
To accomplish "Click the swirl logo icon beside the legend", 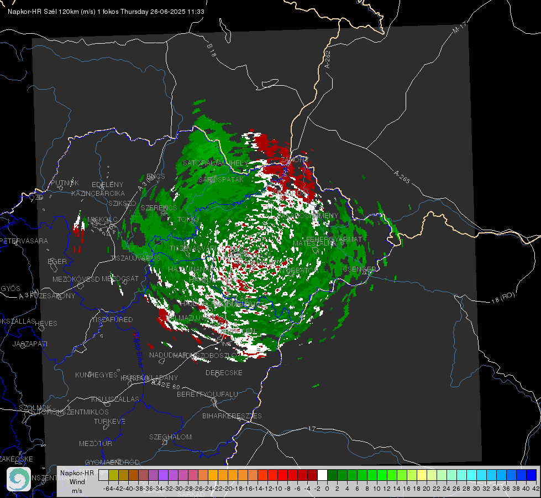I will click(19, 479).
